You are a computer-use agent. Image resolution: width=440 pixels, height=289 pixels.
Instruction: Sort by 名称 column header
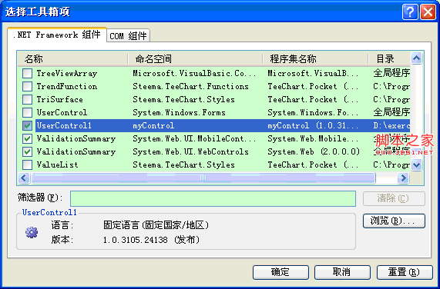pyautogui.click(x=73, y=59)
